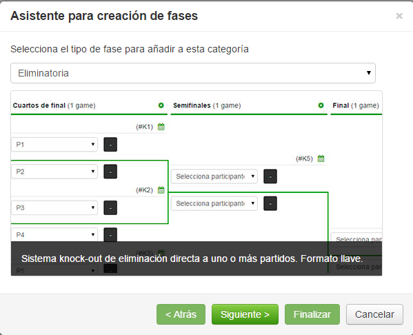Click calendar icon for match #K2
The height and width of the screenshot is (335, 413).
pos(161,190)
